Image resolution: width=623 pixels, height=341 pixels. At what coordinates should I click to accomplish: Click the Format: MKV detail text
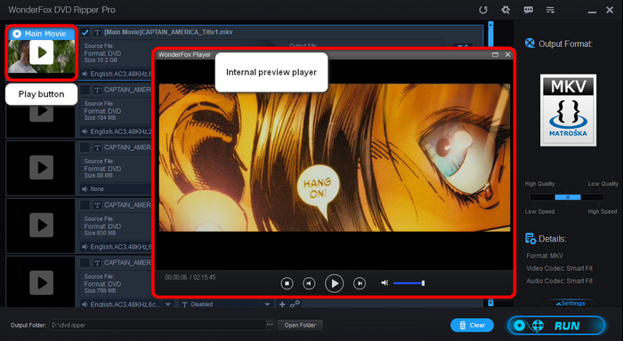click(x=545, y=256)
